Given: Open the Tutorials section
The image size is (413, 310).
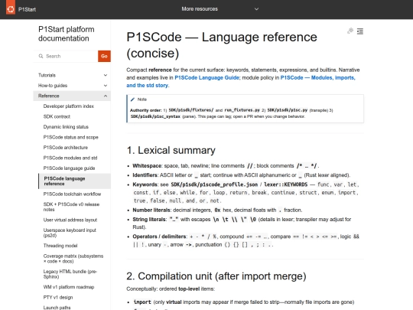Looking at the screenshot, I should pos(47,75).
